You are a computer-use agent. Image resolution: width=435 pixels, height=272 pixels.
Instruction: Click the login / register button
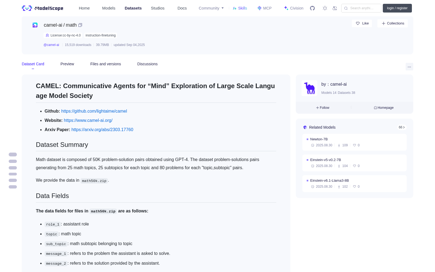[x=397, y=8]
